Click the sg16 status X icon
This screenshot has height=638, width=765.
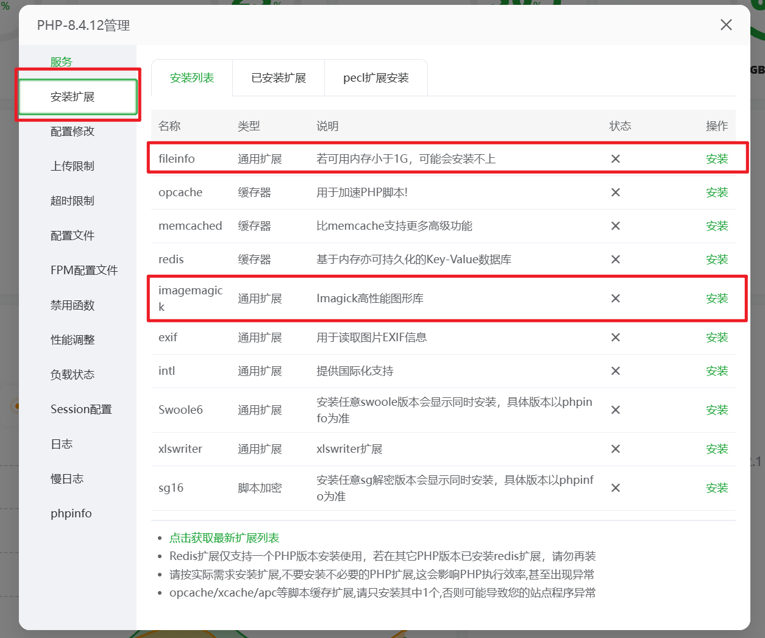[x=616, y=488]
